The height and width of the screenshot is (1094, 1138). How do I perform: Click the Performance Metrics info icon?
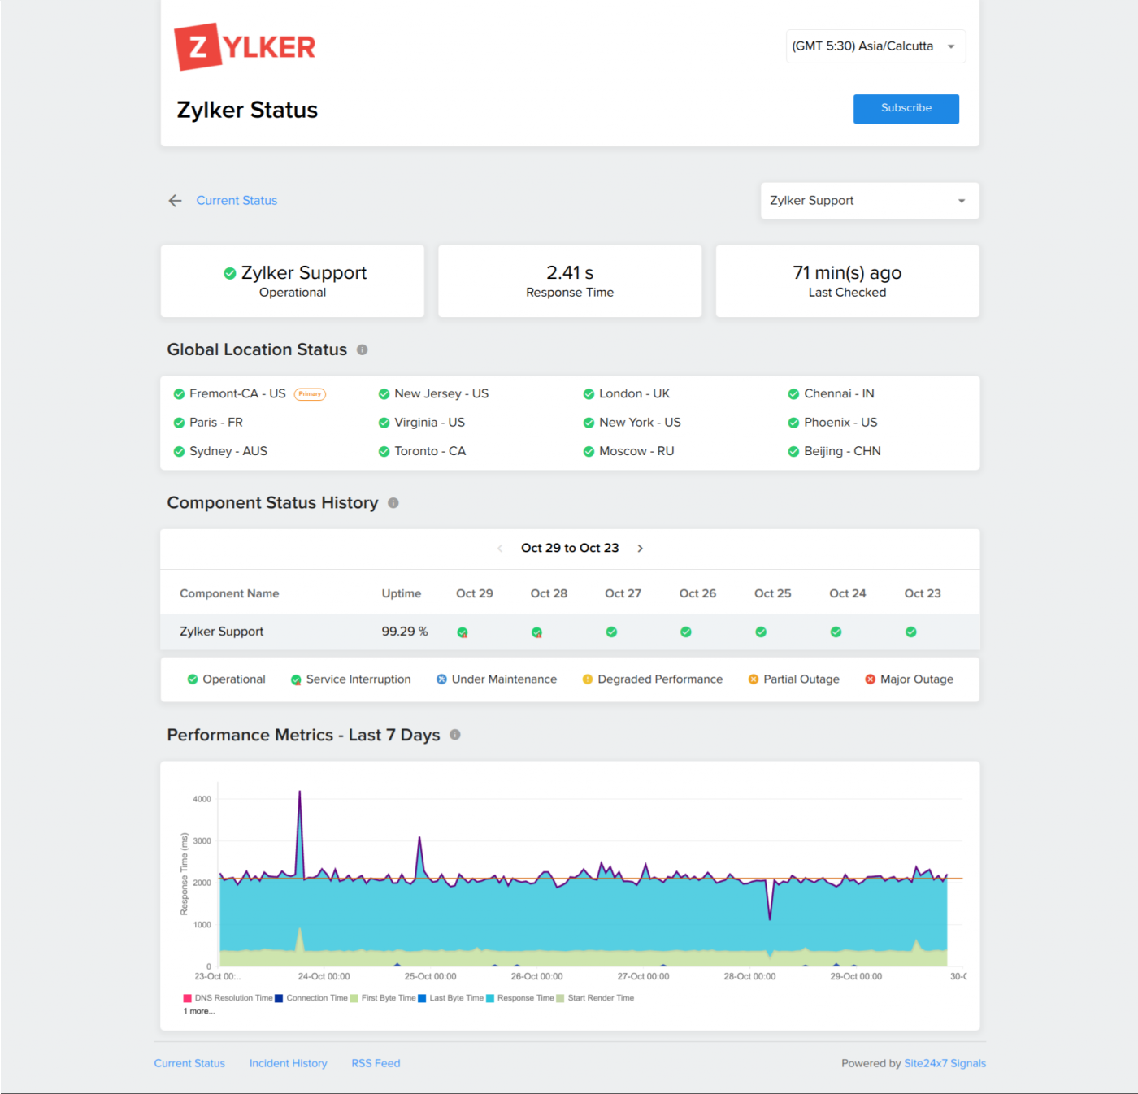pyautogui.click(x=455, y=735)
